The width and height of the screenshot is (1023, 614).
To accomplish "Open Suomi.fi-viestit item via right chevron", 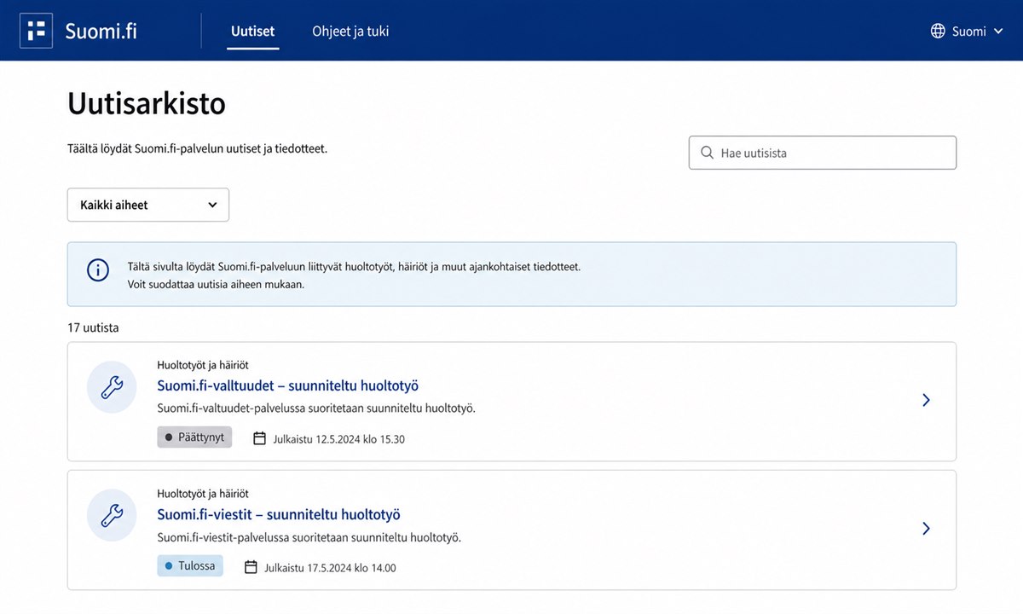I will point(927,529).
